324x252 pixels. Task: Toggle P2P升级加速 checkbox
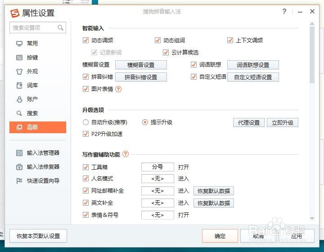tap(85, 134)
